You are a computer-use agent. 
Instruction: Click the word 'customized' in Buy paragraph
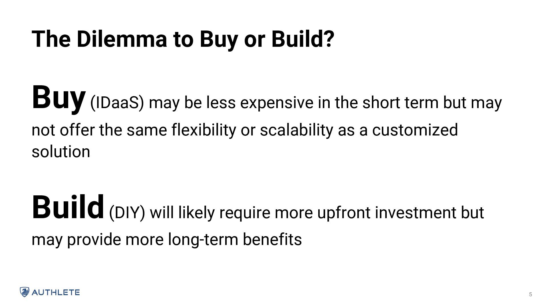point(415,130)
